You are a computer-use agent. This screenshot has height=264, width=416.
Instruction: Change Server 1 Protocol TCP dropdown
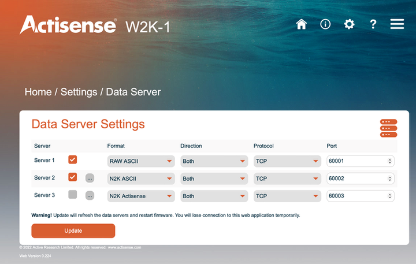287,161
